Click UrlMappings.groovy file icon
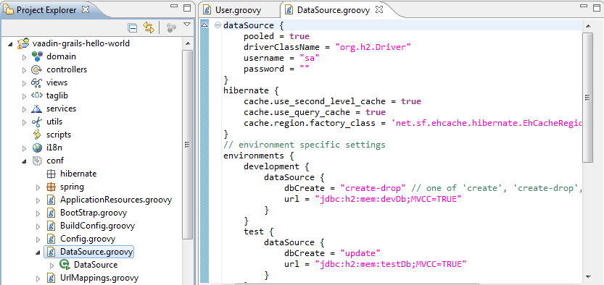Screen dimensions: 604x285 coord(51,278)
